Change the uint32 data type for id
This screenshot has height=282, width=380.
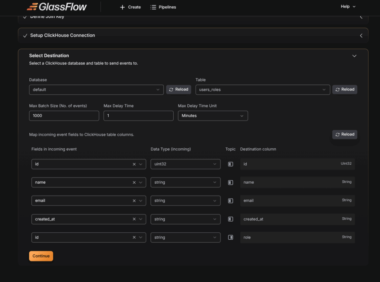click(185, 164)
